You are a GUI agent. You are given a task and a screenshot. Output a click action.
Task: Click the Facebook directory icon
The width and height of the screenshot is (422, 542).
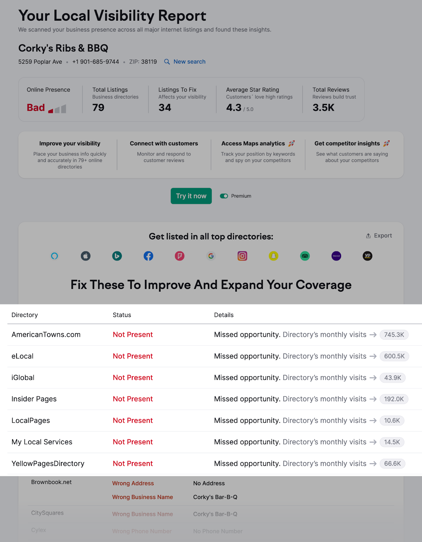[148, 256]
